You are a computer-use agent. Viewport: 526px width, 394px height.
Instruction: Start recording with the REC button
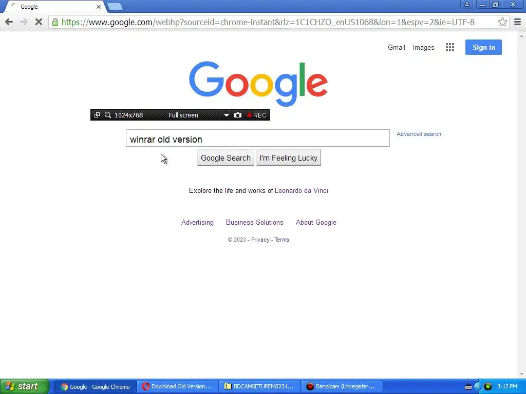(257, 115)
